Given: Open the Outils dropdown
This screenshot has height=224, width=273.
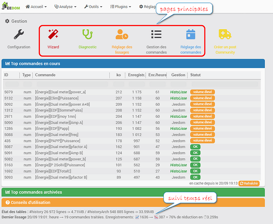Looking at the screenshot, I should click(94, 7).
